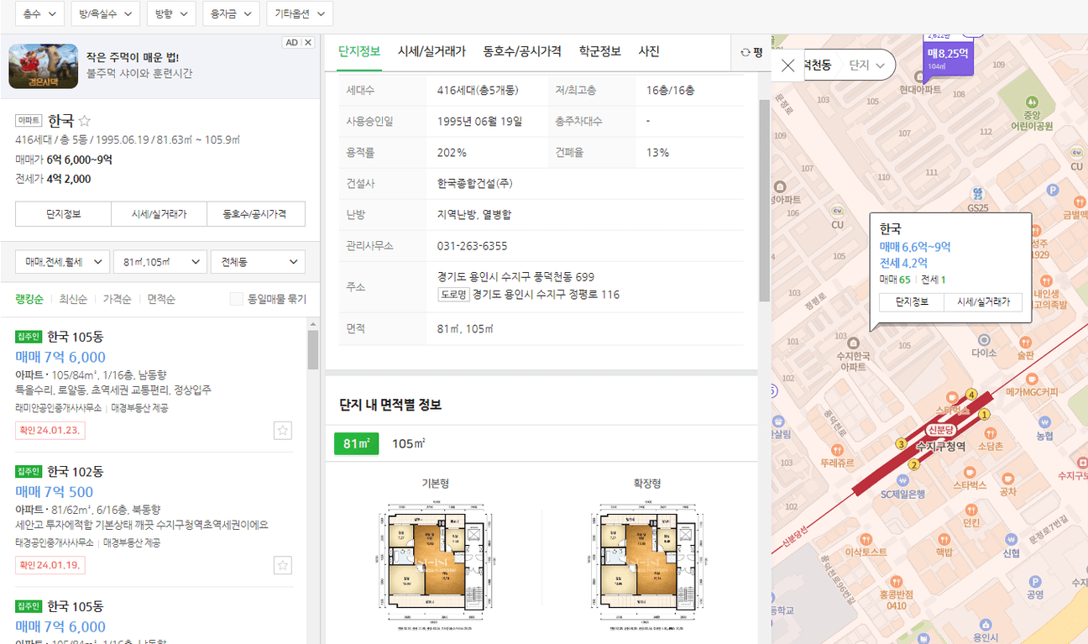
Task: Select the 81㎡ area tab
Action: 357,443
